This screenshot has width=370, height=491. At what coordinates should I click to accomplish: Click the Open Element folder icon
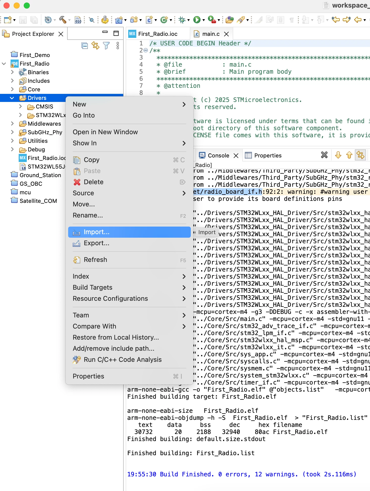(x=229, y=20)
